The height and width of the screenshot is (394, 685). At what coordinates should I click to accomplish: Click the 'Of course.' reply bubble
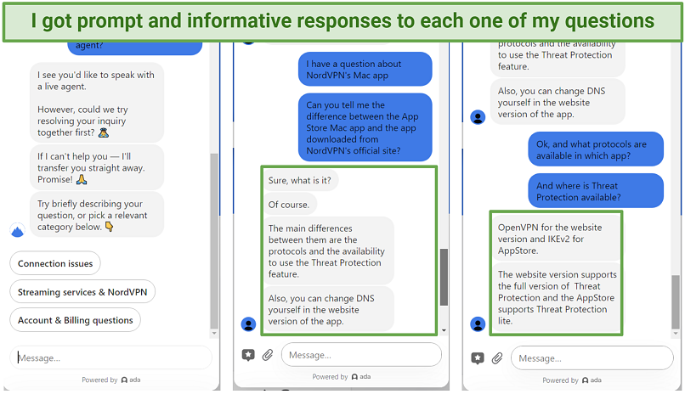click(x=289, y=205)
